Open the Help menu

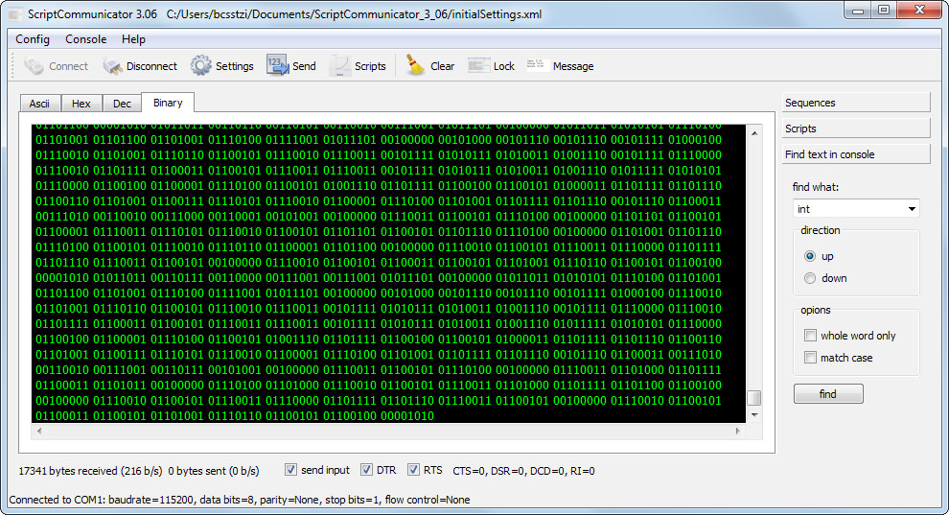(133, 38)
